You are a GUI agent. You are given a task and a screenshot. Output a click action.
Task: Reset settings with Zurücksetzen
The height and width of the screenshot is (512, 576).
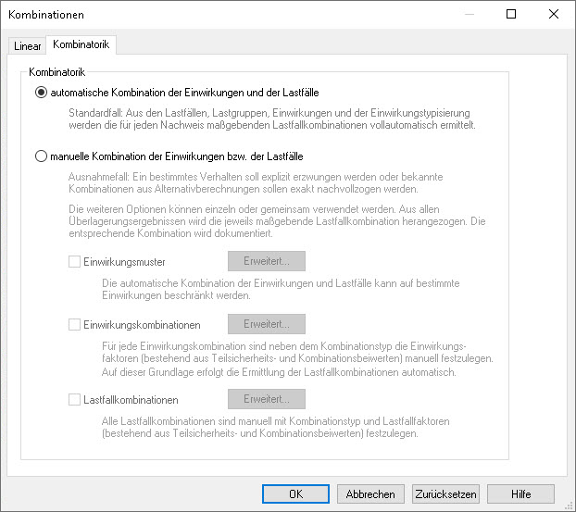coord(445,494)
